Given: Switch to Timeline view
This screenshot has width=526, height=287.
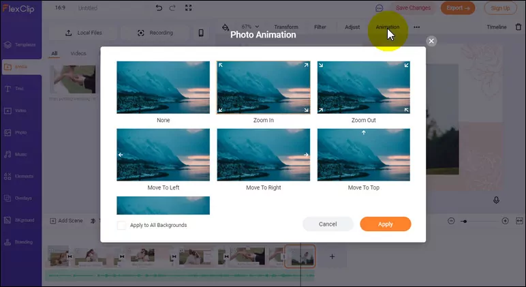Looking at the screenshot, I should 497,27.
